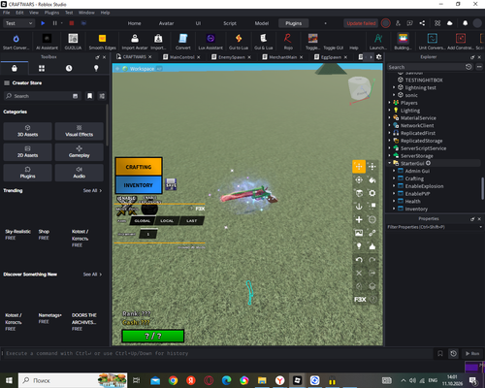Switch to the Avatar ribbon tab
The height and width of the screenshot is (388, 485).
pyautogui.click(x=166, y=23)
